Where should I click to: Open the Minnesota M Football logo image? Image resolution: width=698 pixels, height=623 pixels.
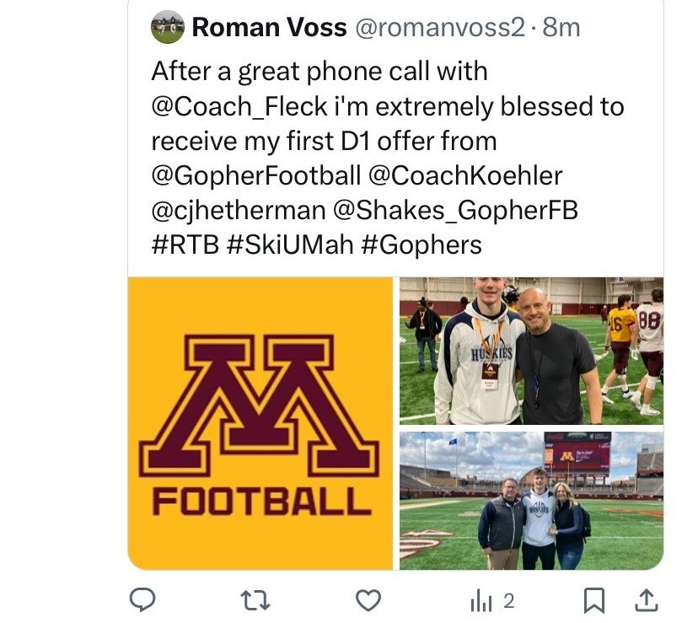coord(260,423)
